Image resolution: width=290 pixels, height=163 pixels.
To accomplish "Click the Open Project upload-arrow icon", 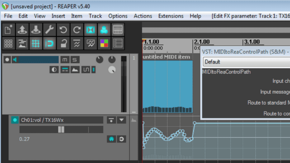I will click(x=22, y=30).
